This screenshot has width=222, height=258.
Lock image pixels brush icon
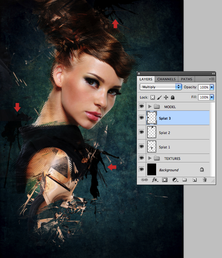159,97
